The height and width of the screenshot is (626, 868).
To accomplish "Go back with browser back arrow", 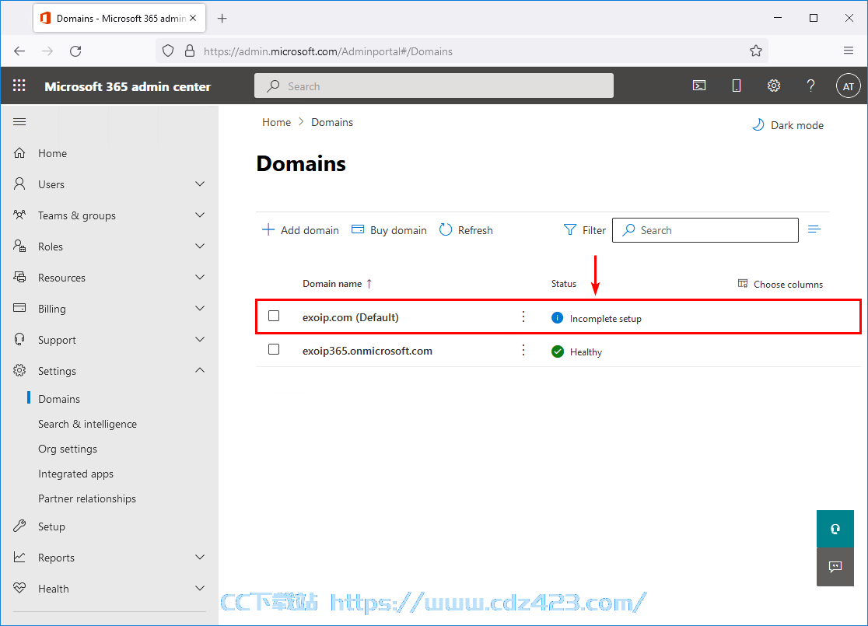I will click(19, 51).
